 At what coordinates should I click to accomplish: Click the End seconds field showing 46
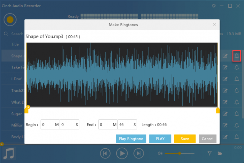127,125
